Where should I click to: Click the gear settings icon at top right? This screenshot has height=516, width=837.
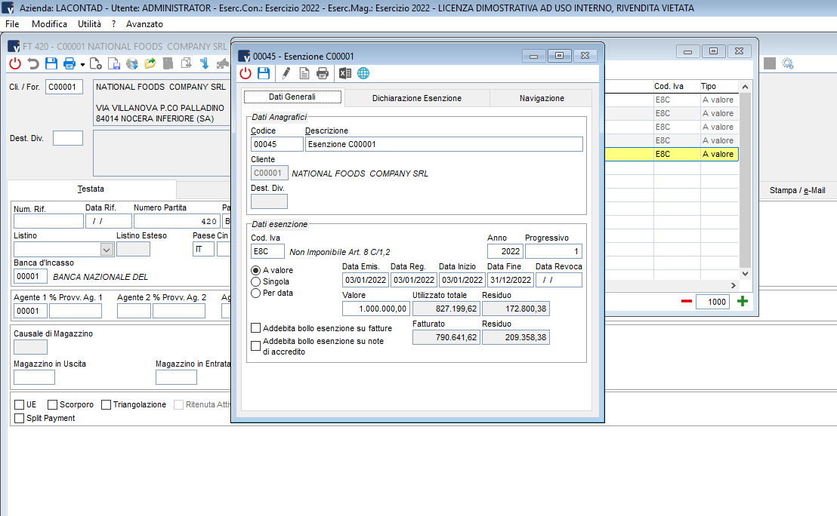pyautogui.click(x=788, y=63)
